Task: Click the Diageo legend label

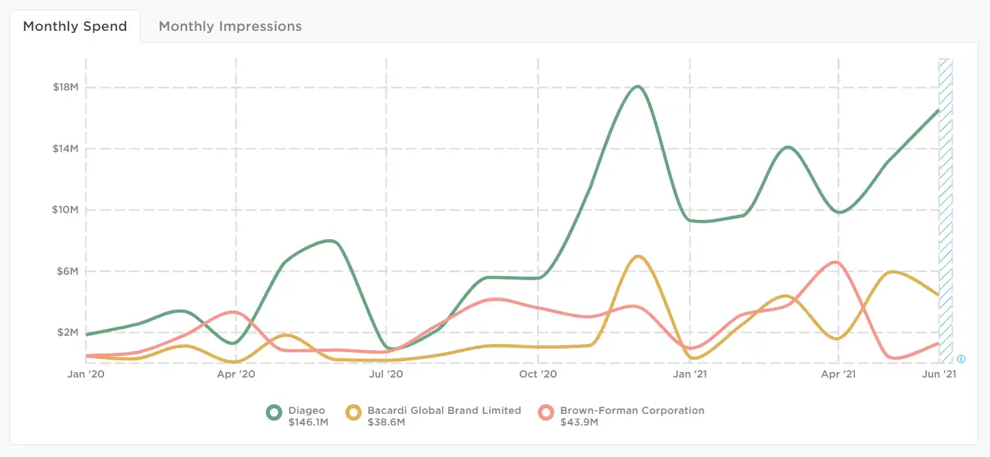Action: 306,410
